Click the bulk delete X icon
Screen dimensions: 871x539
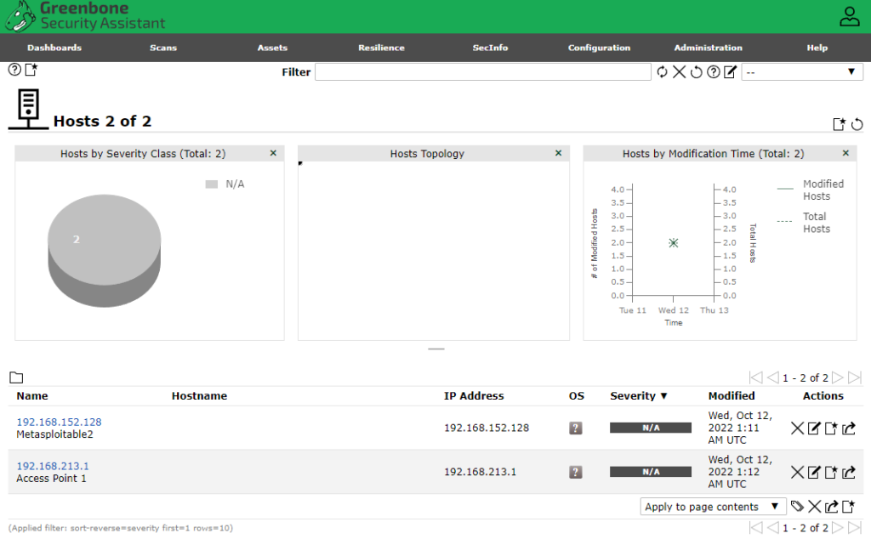(814, 506)
